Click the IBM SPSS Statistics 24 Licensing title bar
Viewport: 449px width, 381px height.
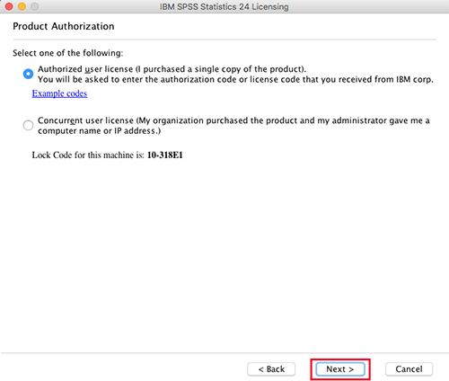click(x=224, y=6)
